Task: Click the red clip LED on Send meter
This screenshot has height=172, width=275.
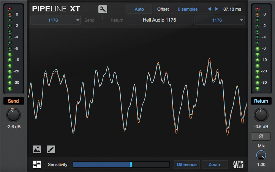Action: [10, 9]
